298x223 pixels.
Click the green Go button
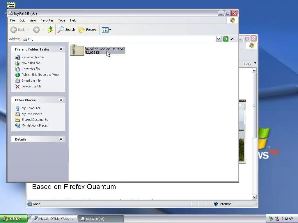pos(228,39)
